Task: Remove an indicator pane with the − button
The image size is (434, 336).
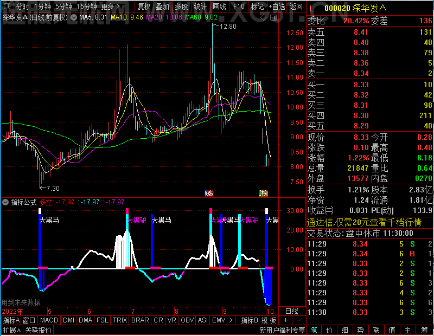Action: pos(299,320)
